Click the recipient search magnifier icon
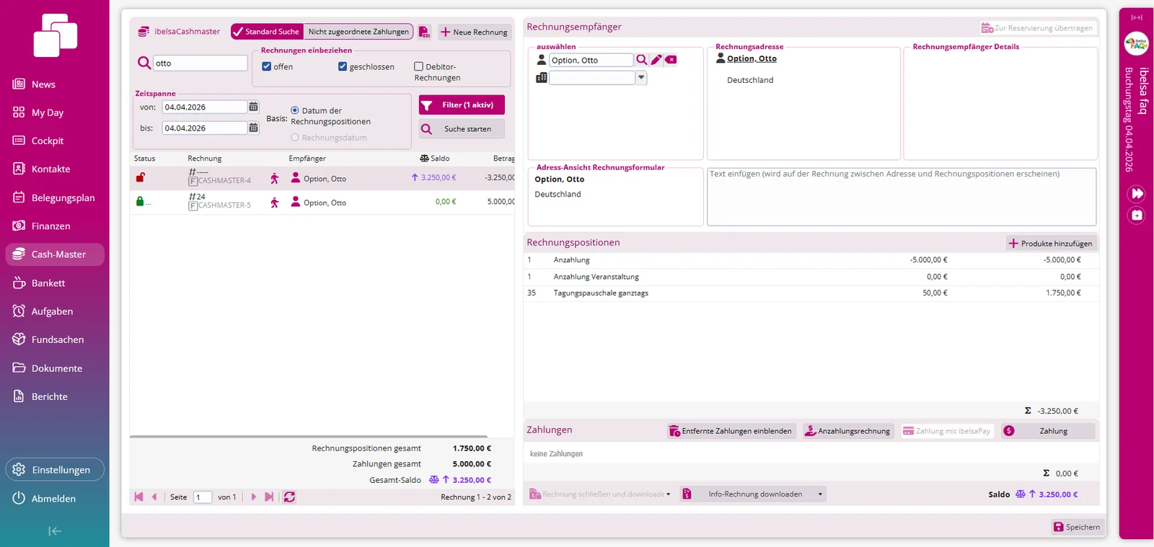Screen dimensions: 1154x547 pyautogui.click(x=641, y=60)
